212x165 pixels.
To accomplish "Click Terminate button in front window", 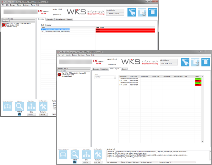I will (x=206, y=62).
